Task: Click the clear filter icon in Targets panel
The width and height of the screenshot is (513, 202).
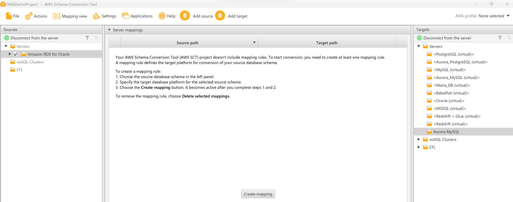Action: pos(509,38)
